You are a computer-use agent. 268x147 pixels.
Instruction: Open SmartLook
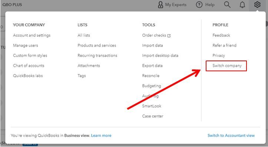pos(152,106)
